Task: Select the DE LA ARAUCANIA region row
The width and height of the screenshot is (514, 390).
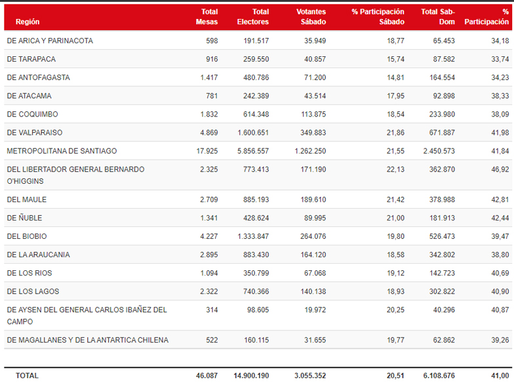Action: coord(38,254)
